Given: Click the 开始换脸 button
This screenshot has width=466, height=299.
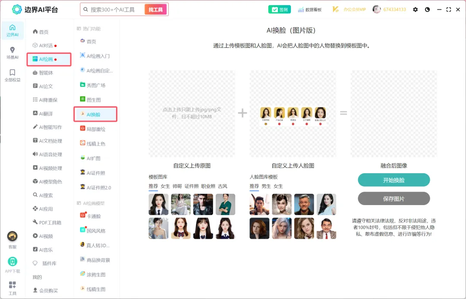Looking at the screenshot, I should pos(394,180).
